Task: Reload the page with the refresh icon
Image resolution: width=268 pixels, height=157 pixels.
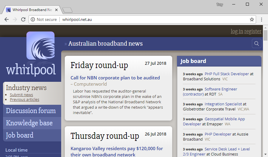Action: [x=23, y=19]
